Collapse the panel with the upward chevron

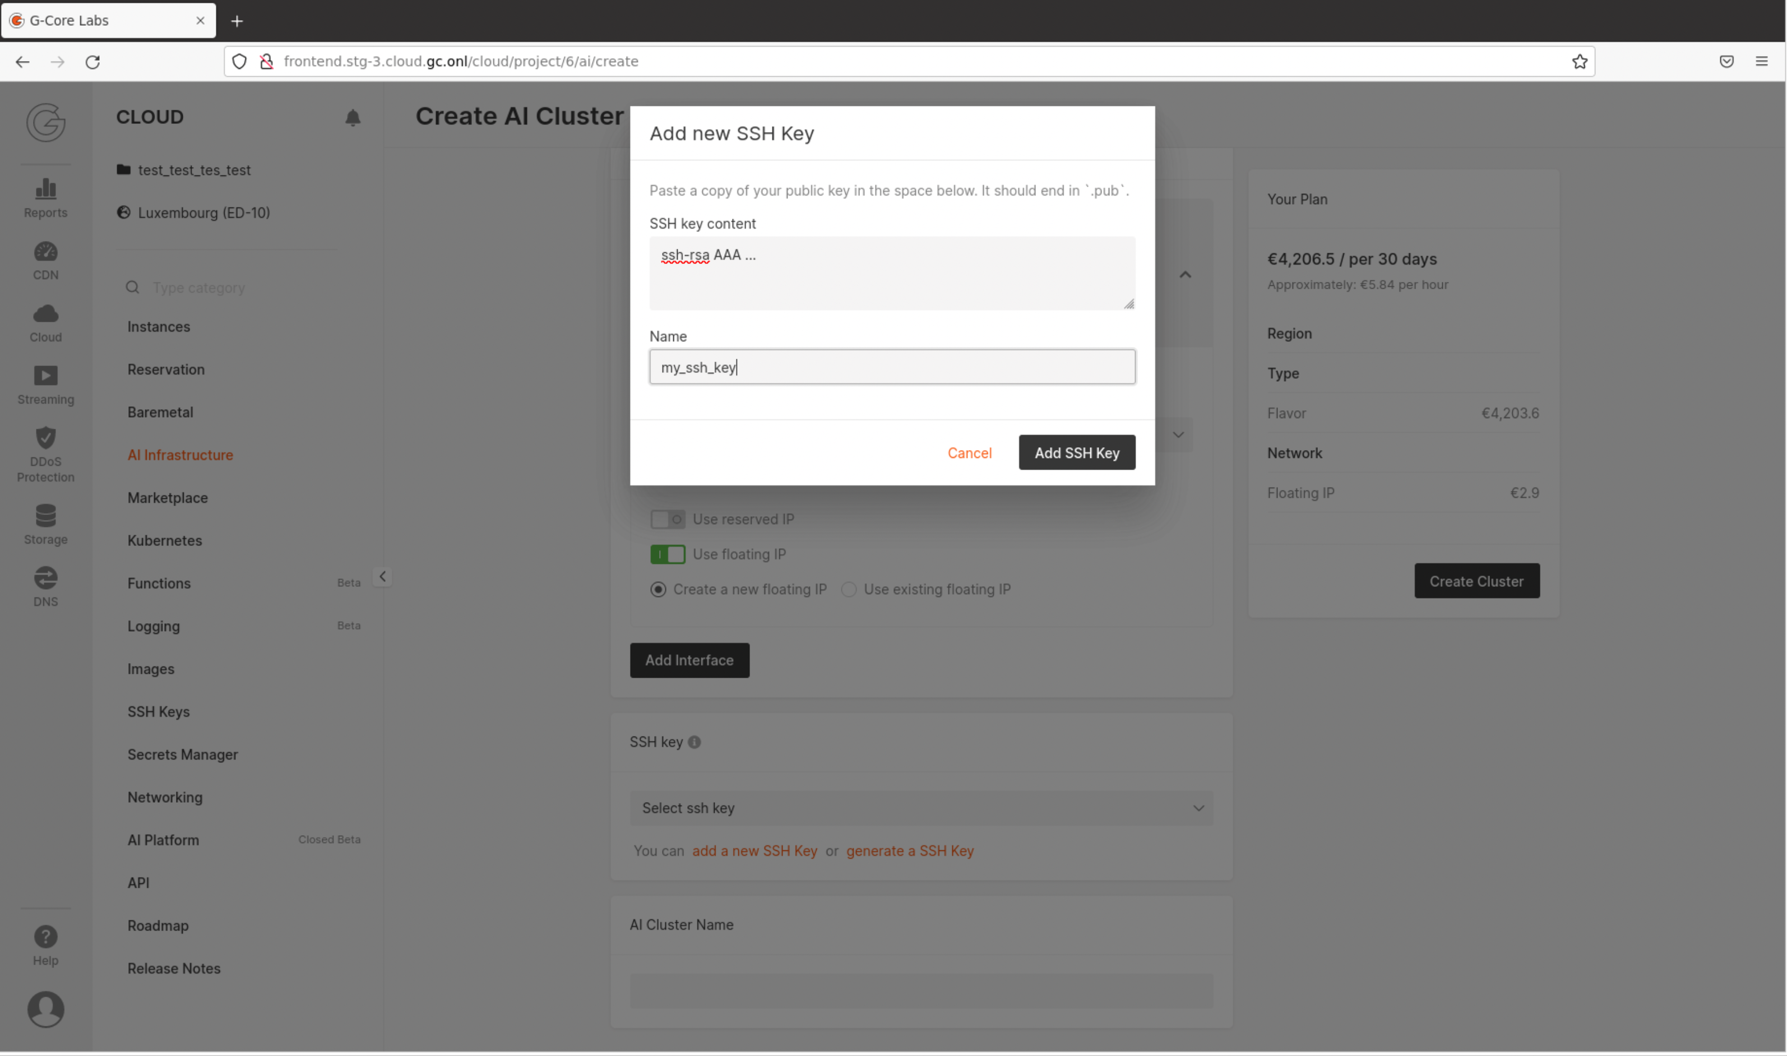click(1184, 274)
